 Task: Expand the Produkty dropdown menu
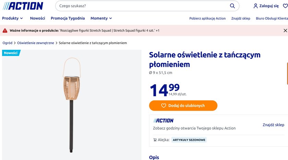[13, 18]
